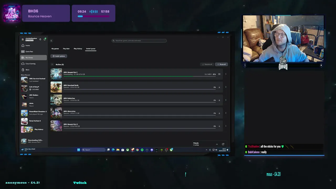Screen dimensions: 336x189
Task: Go back with the back arrow
Action: [51, 41]
